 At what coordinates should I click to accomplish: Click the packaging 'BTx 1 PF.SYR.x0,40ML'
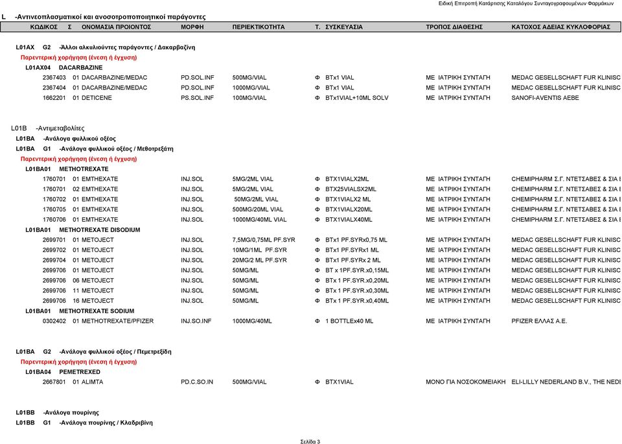coord(357,301)
